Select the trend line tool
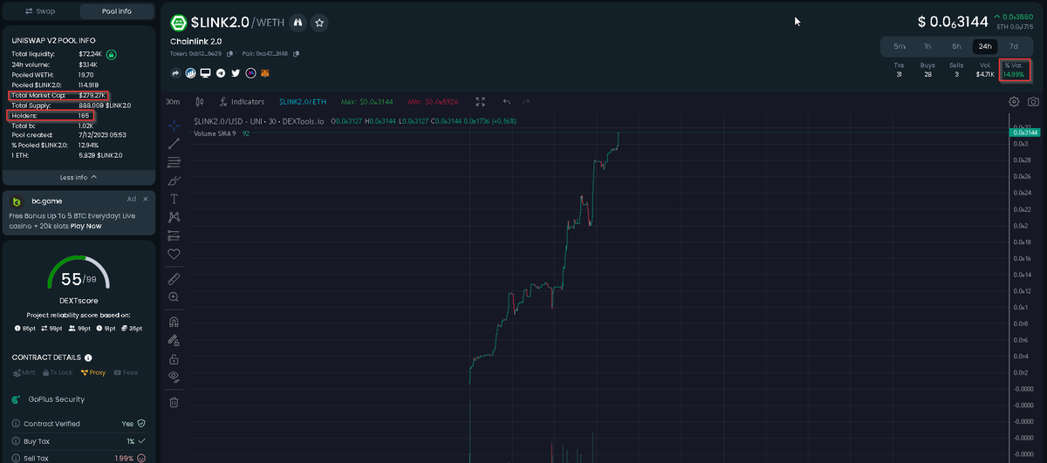 click(x=174, y=143)
